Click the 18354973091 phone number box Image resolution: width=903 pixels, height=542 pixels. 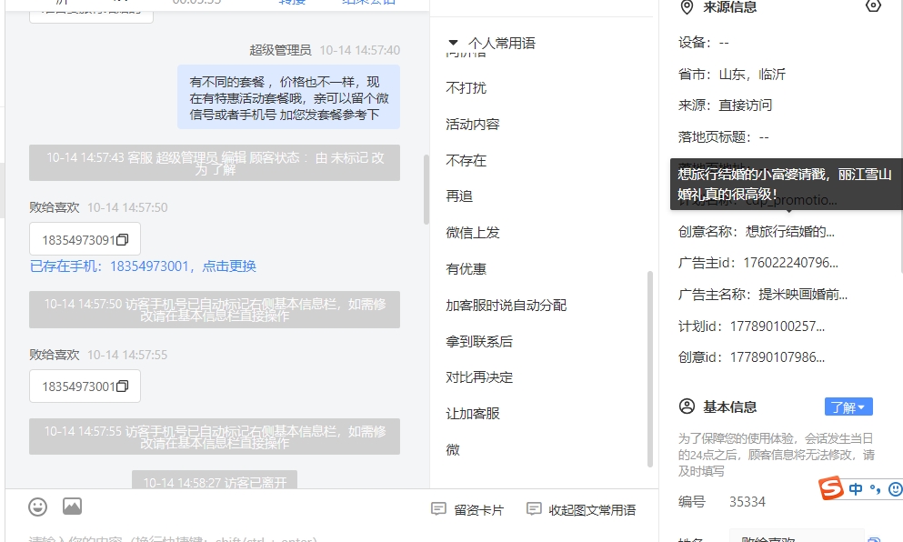(85, 239)
